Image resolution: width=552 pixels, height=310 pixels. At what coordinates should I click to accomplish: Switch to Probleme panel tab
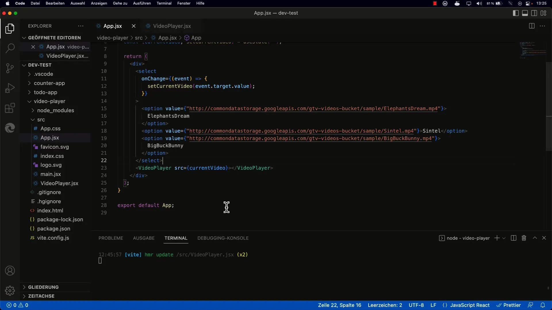pyautogui.click(x=111, y=238)
